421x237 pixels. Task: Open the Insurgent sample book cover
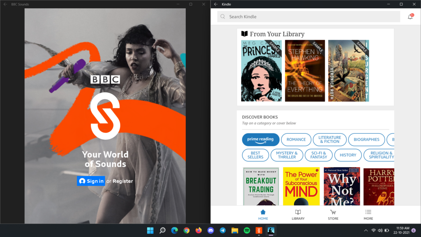[348, 70]
